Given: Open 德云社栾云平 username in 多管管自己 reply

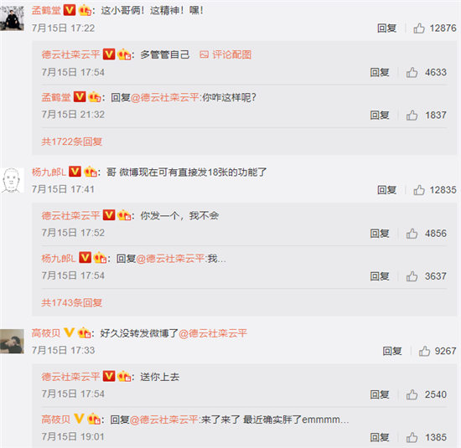Looking at the screenshot, I should point(70,54).
